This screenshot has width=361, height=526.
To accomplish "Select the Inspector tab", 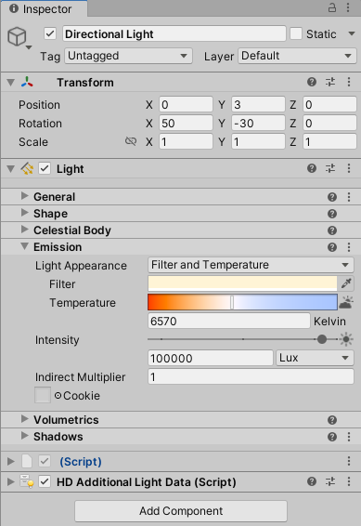I will coord(45,8).
